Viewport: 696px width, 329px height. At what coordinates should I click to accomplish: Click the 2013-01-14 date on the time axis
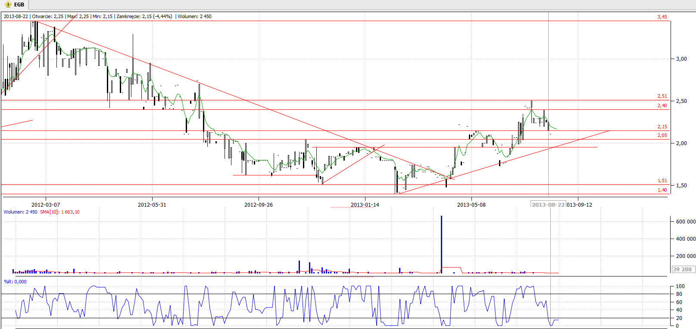click(365, 205)
